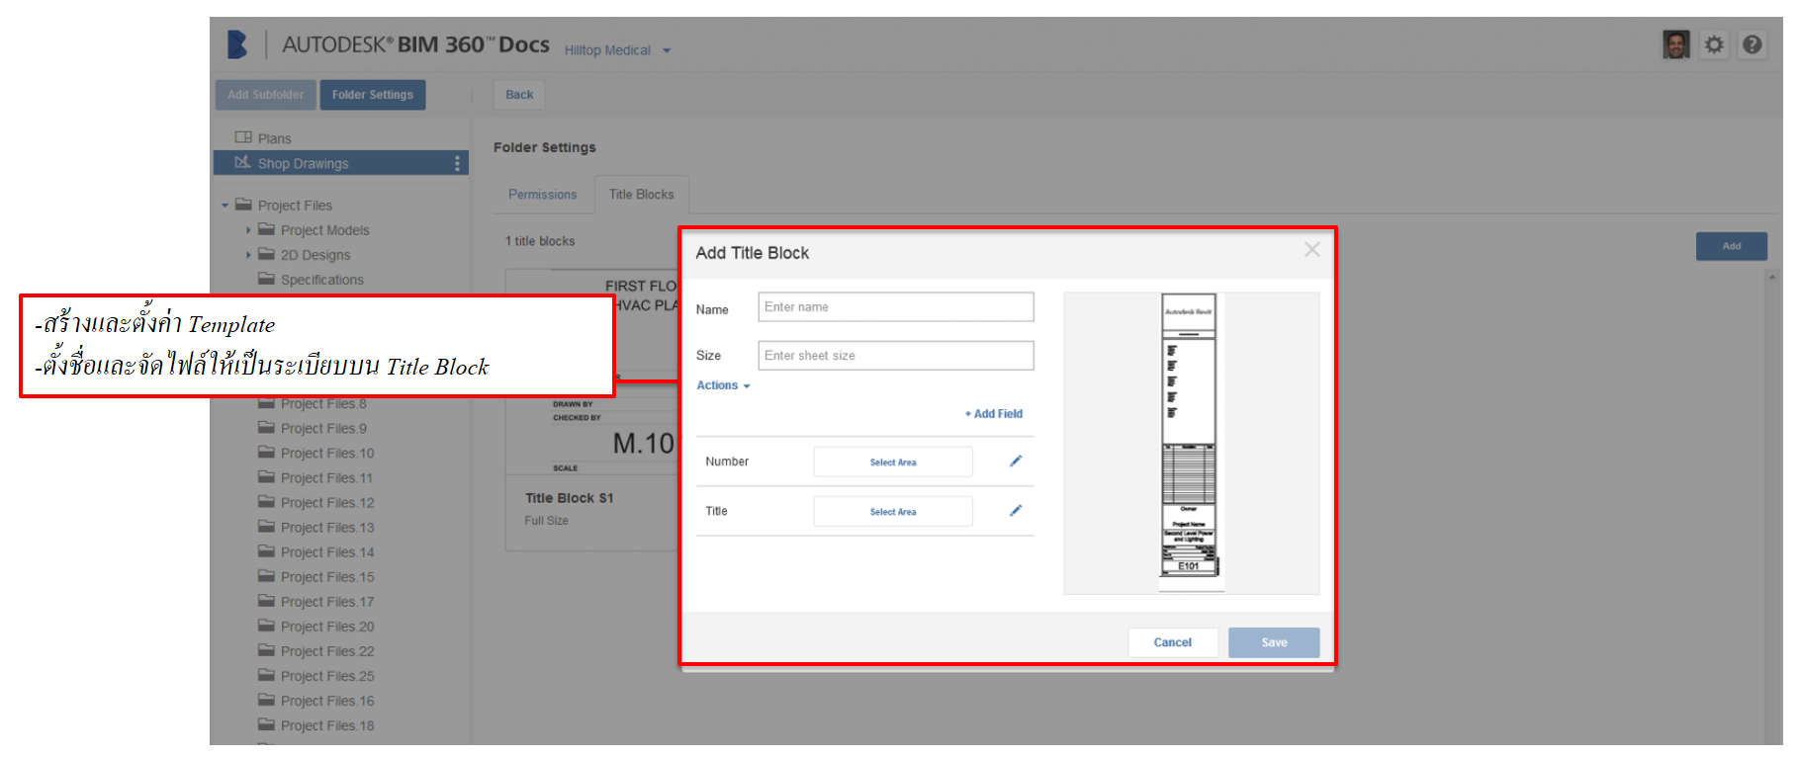The image size is (1801, 757).
Task: Switch to the Title Blocks tab
Action: pyautogui.click(x=642, y=195)
